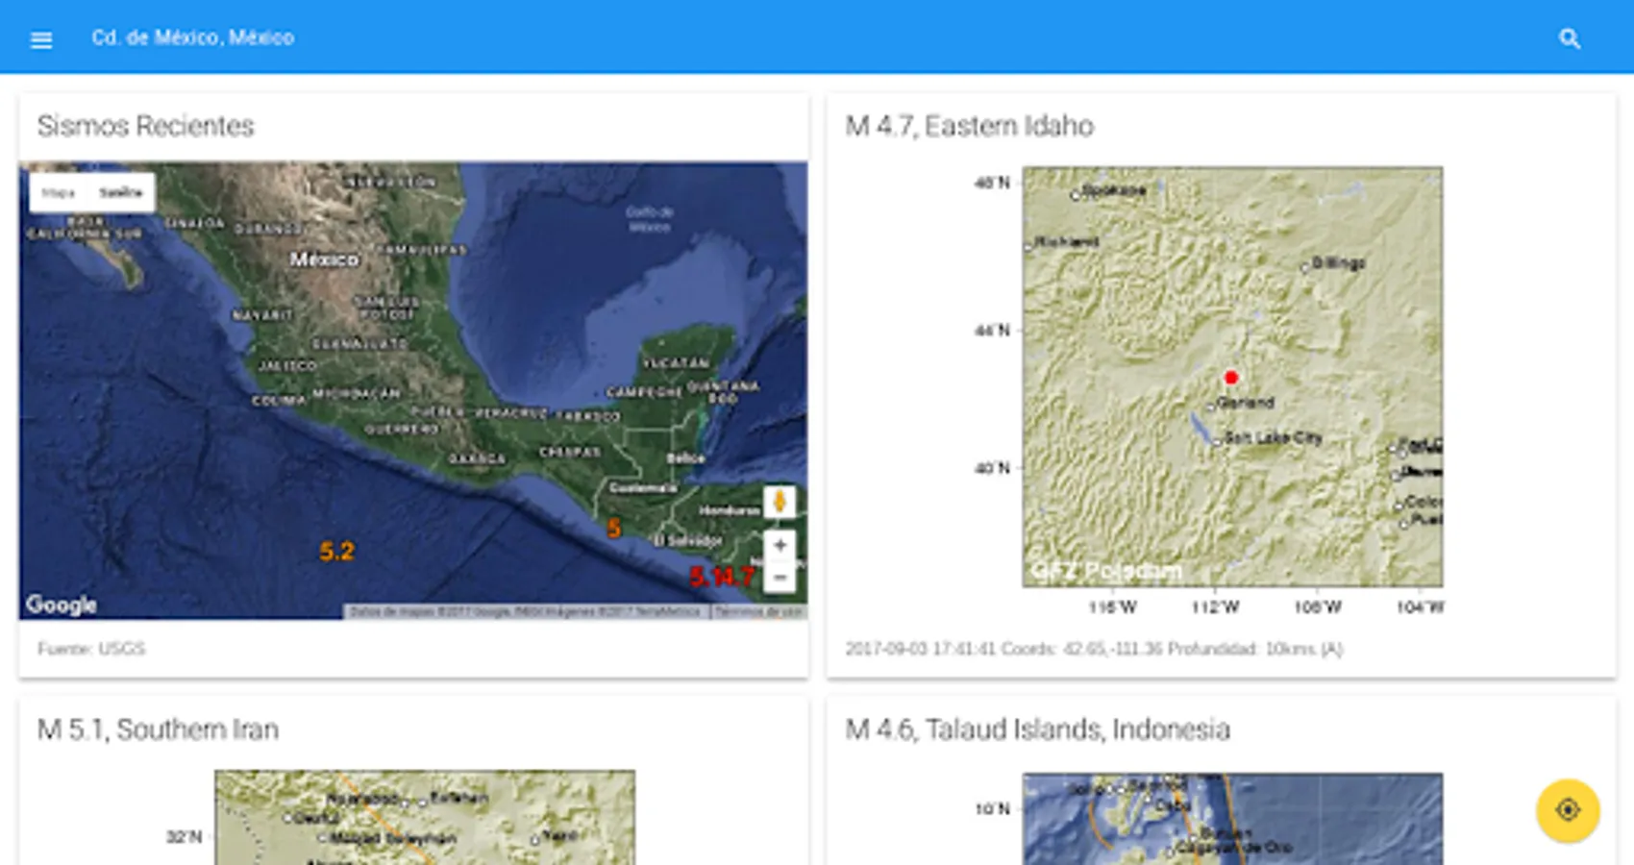Select the M 4.7, Eastern Idaho heading
The height and width of the screenshot is (865, 1634).
click(970, 126)
